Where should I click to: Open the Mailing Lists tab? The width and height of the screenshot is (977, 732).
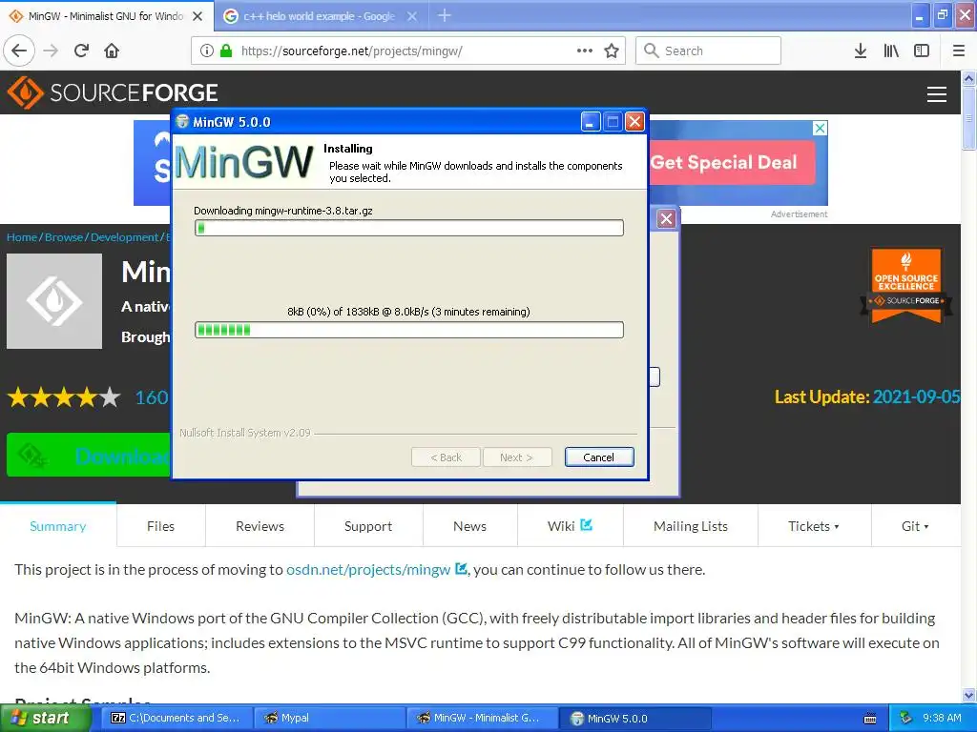(691, 526)
